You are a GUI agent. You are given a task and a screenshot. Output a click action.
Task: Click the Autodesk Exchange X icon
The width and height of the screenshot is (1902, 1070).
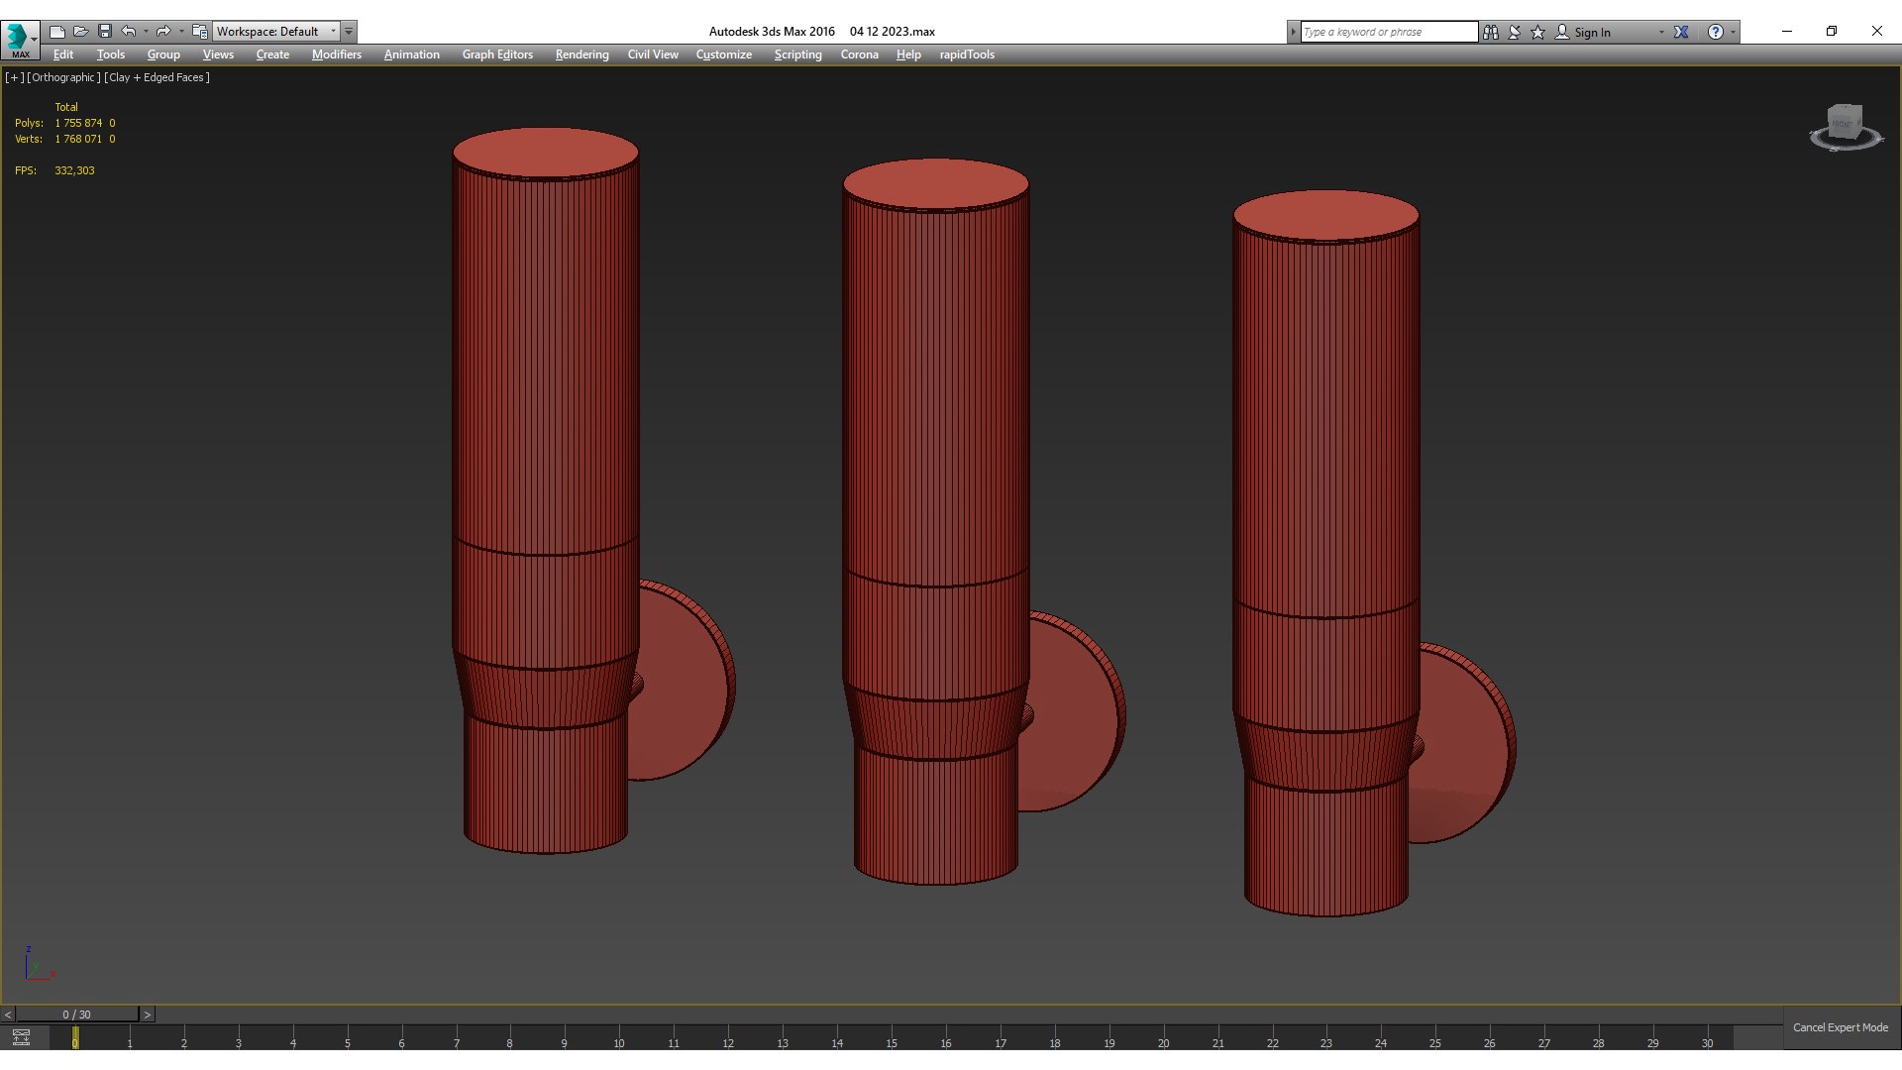click(1681, 32)
